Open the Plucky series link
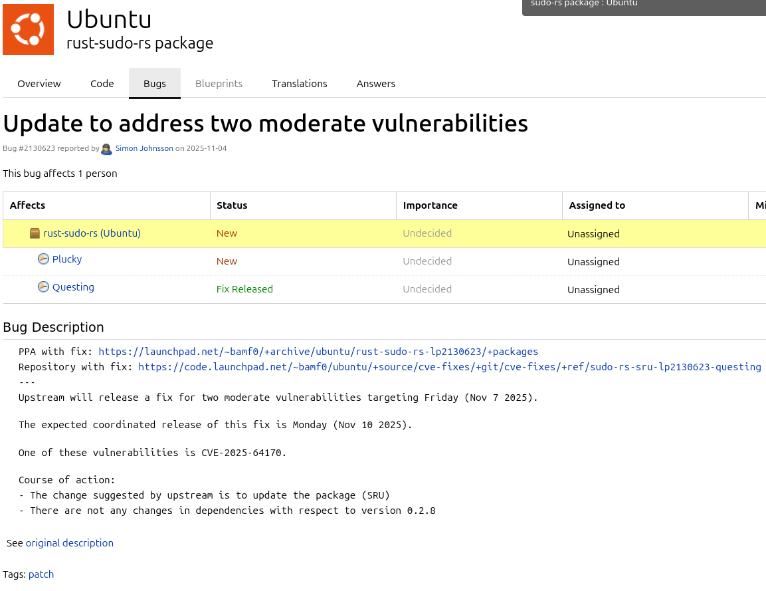 (67, 259)
